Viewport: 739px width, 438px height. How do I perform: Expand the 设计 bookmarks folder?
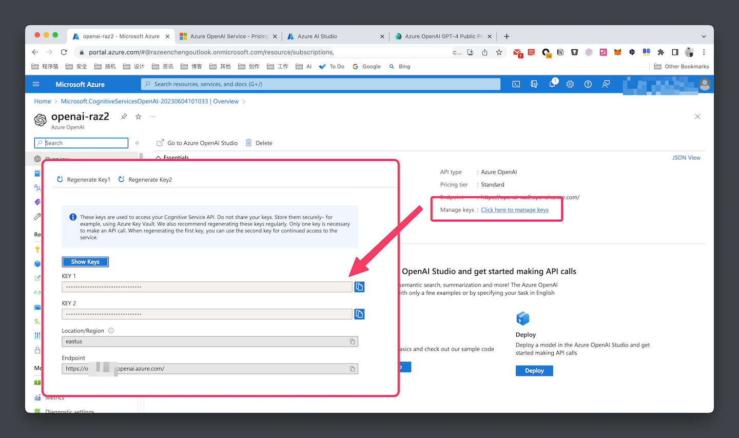[134, 66]
